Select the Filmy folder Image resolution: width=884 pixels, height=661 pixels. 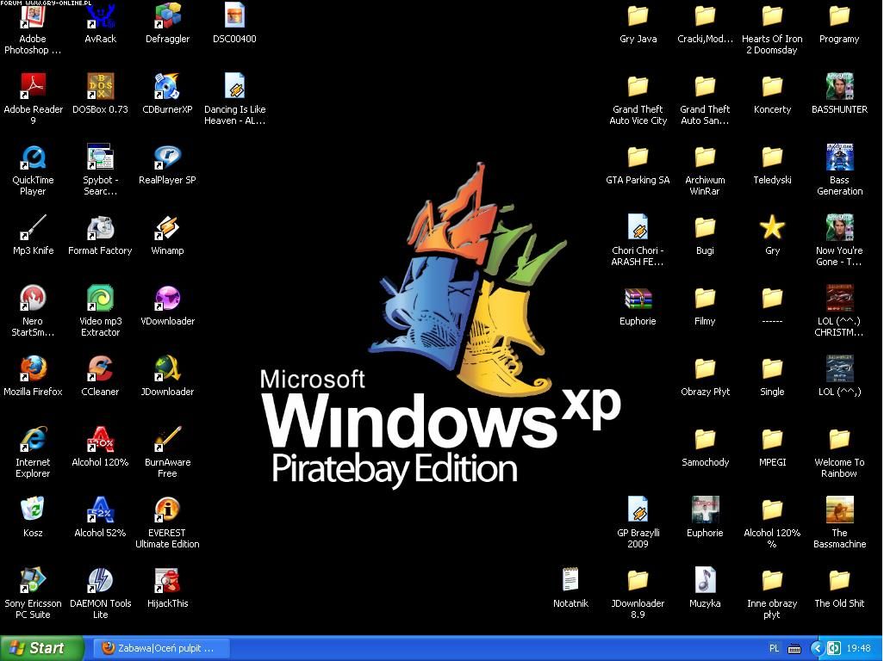pyautogui.click(x=705, y=298)
